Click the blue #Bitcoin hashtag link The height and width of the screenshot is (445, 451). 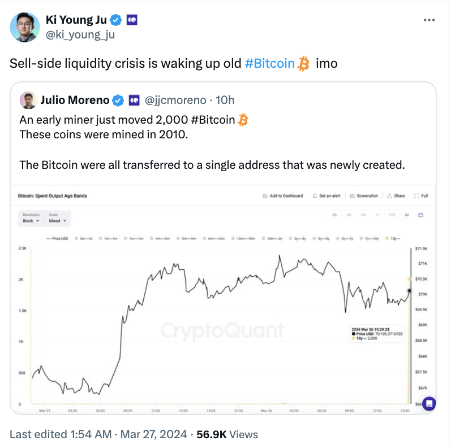(269, 63)
